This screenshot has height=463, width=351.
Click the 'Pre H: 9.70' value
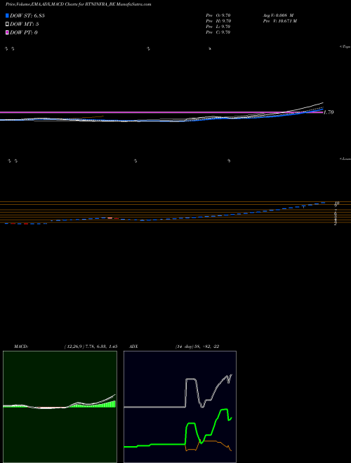pos(218,21)
